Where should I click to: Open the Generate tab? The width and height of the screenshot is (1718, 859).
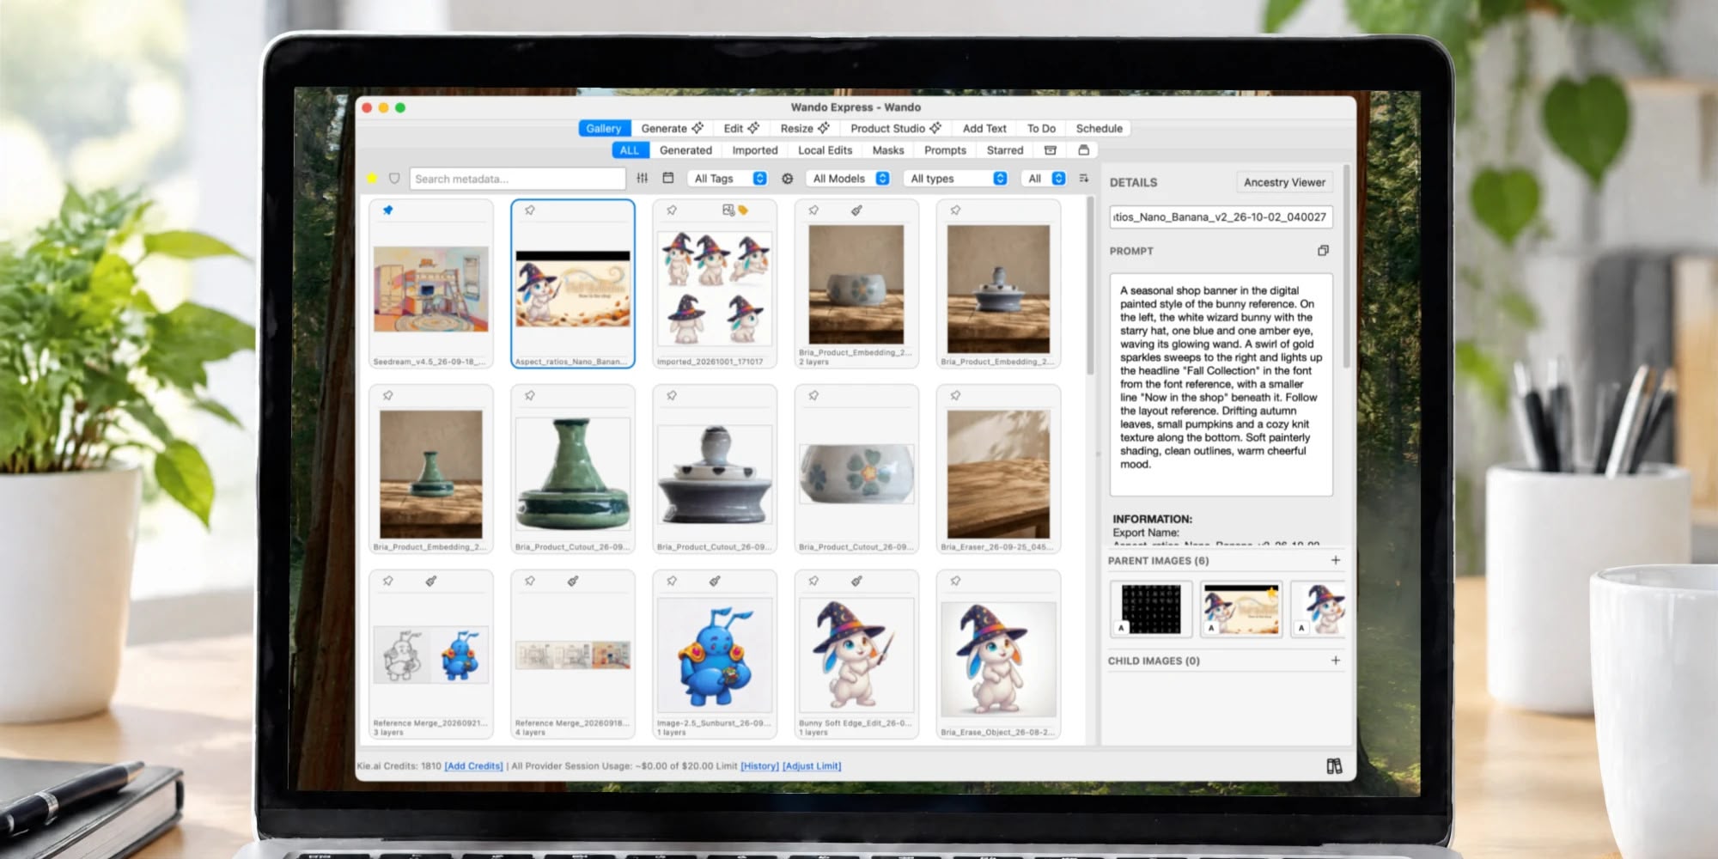point(672,129)
